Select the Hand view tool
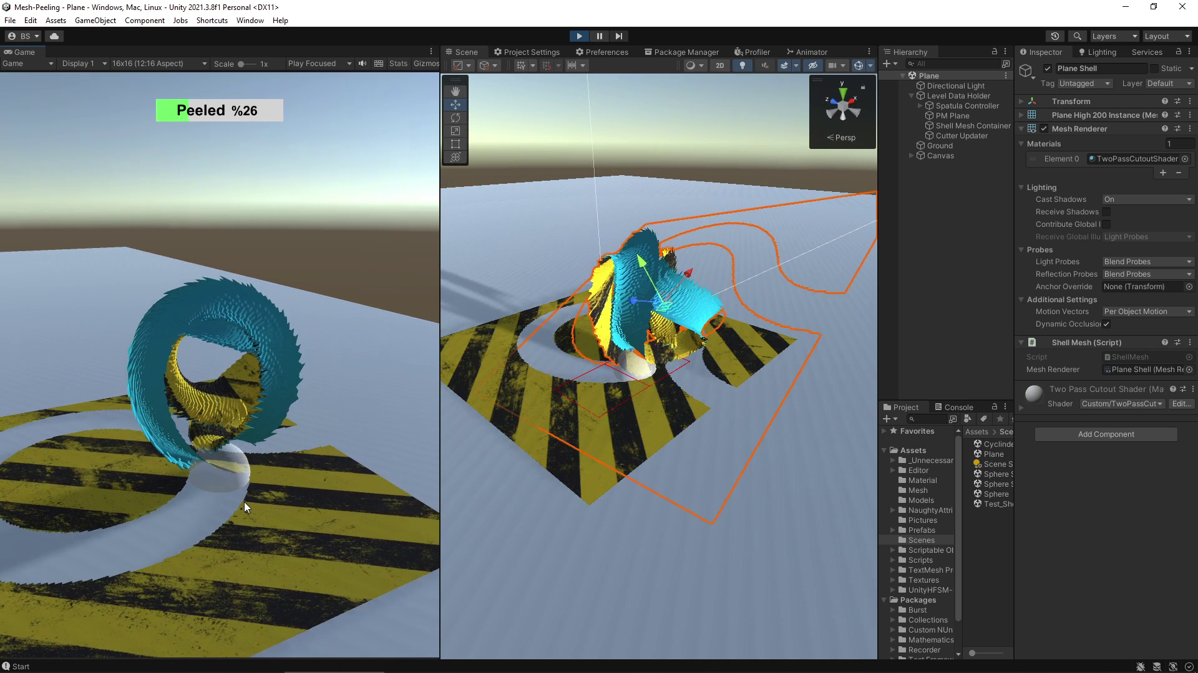The height and width of the screenshot is (673, 1198). coord(455,92)
